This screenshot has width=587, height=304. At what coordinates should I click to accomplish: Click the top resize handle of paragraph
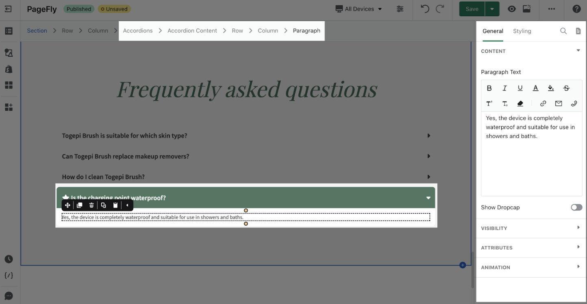(246, 210)
